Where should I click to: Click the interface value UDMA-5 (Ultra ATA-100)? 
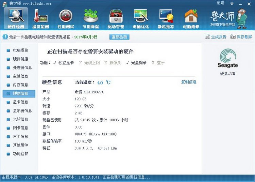tap(96, 134)
